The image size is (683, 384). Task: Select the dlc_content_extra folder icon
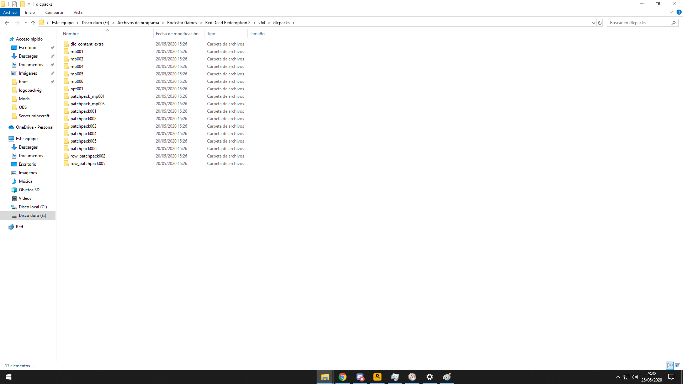(66, 44)
